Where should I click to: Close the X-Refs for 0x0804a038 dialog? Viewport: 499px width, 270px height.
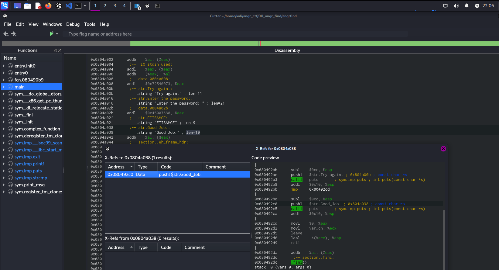[443, 149]
